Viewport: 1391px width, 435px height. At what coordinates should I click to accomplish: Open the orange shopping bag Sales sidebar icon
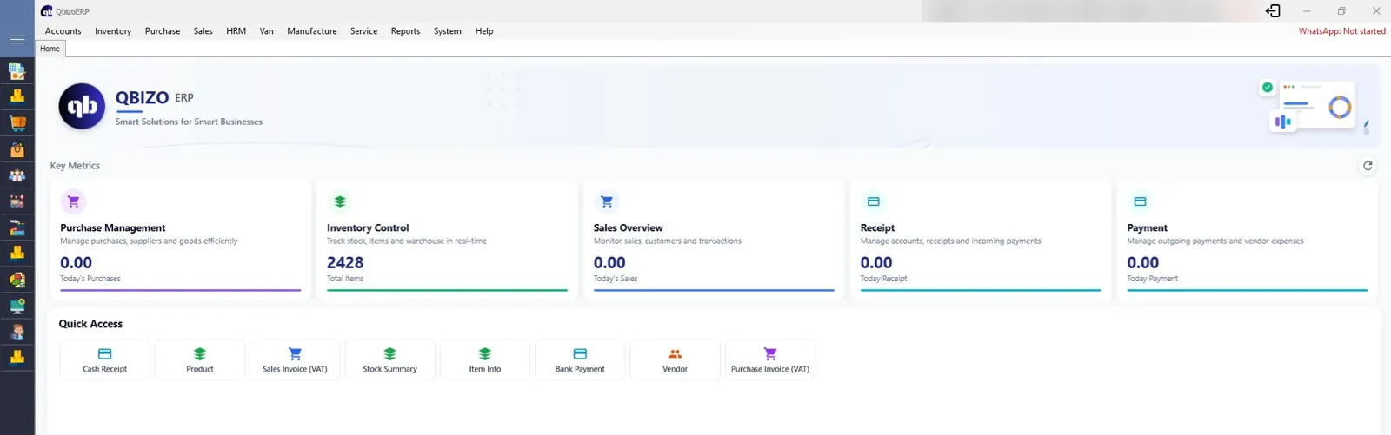coord(17,149)
